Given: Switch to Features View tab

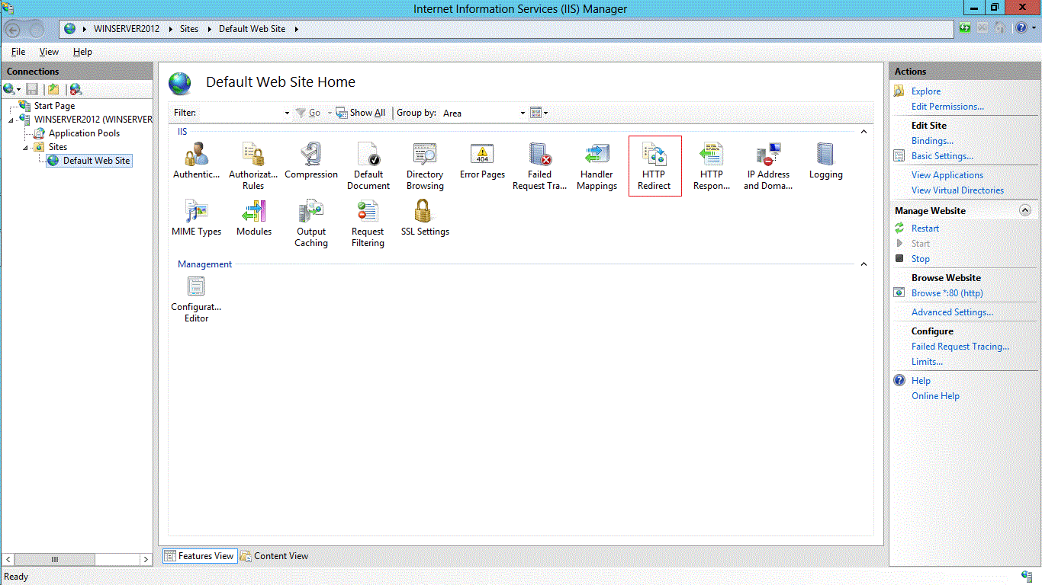Looking at the screenshot, I should click(199, 556).
